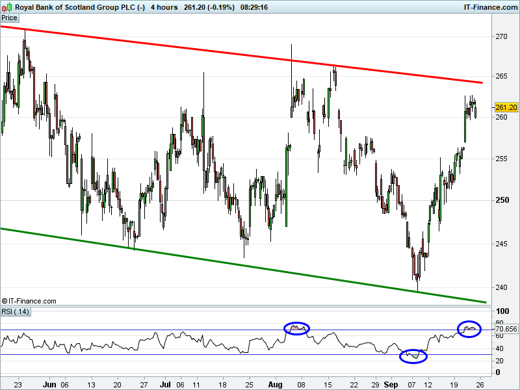The height and width of the screenshot is (390, 520).
Task: Click the 270 price axis label
Action: 501,36
